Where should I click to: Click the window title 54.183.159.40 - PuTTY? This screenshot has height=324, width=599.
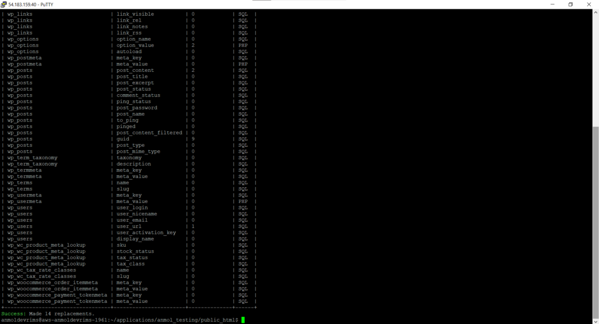coord(31,5)
